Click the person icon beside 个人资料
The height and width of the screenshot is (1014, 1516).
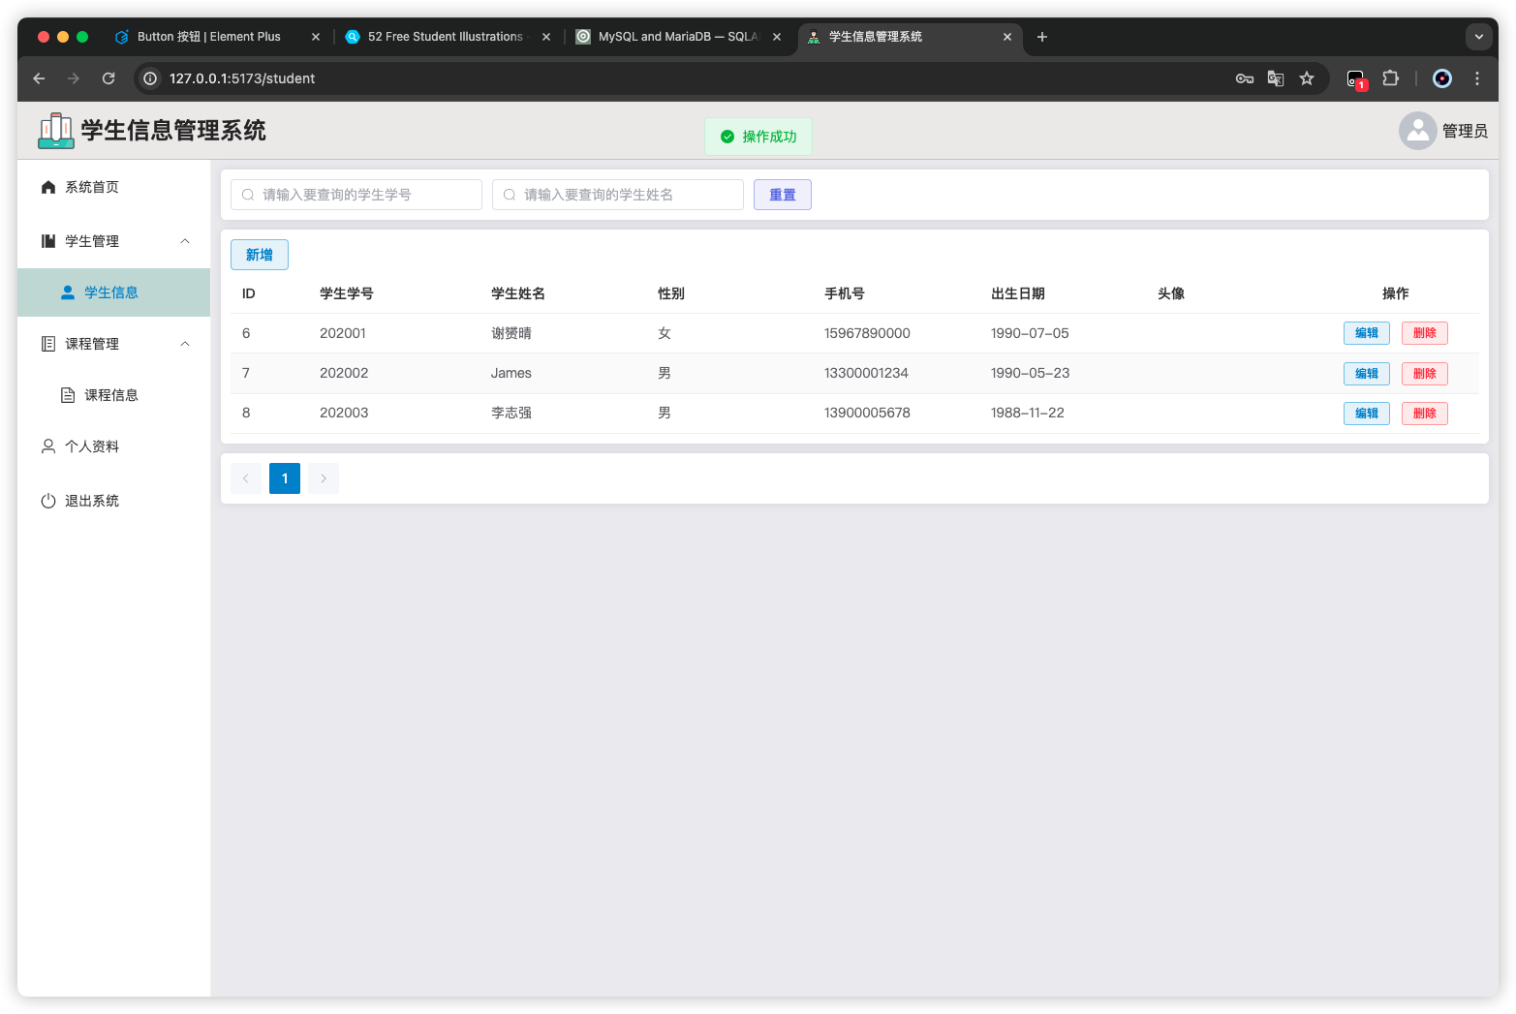point(48,446)
